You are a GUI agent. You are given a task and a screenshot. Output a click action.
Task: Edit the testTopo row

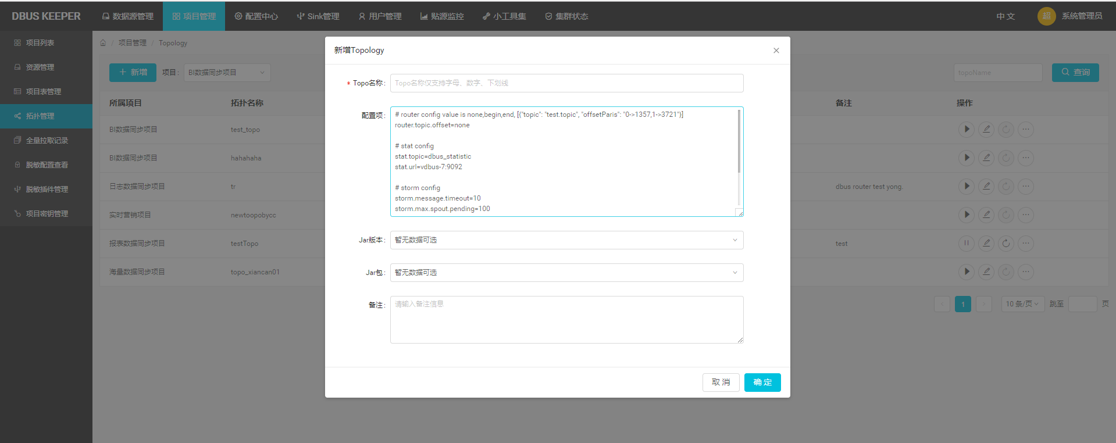[x=986, y=243]
